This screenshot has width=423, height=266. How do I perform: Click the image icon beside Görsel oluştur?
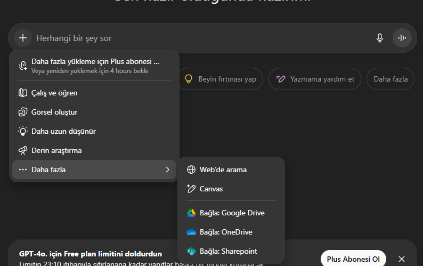point(23,112)
